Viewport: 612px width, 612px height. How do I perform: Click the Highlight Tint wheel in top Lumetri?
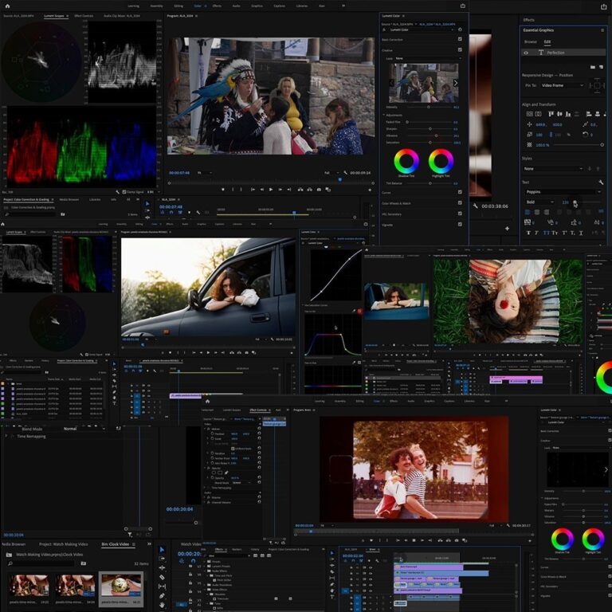(x=441, y=161)
